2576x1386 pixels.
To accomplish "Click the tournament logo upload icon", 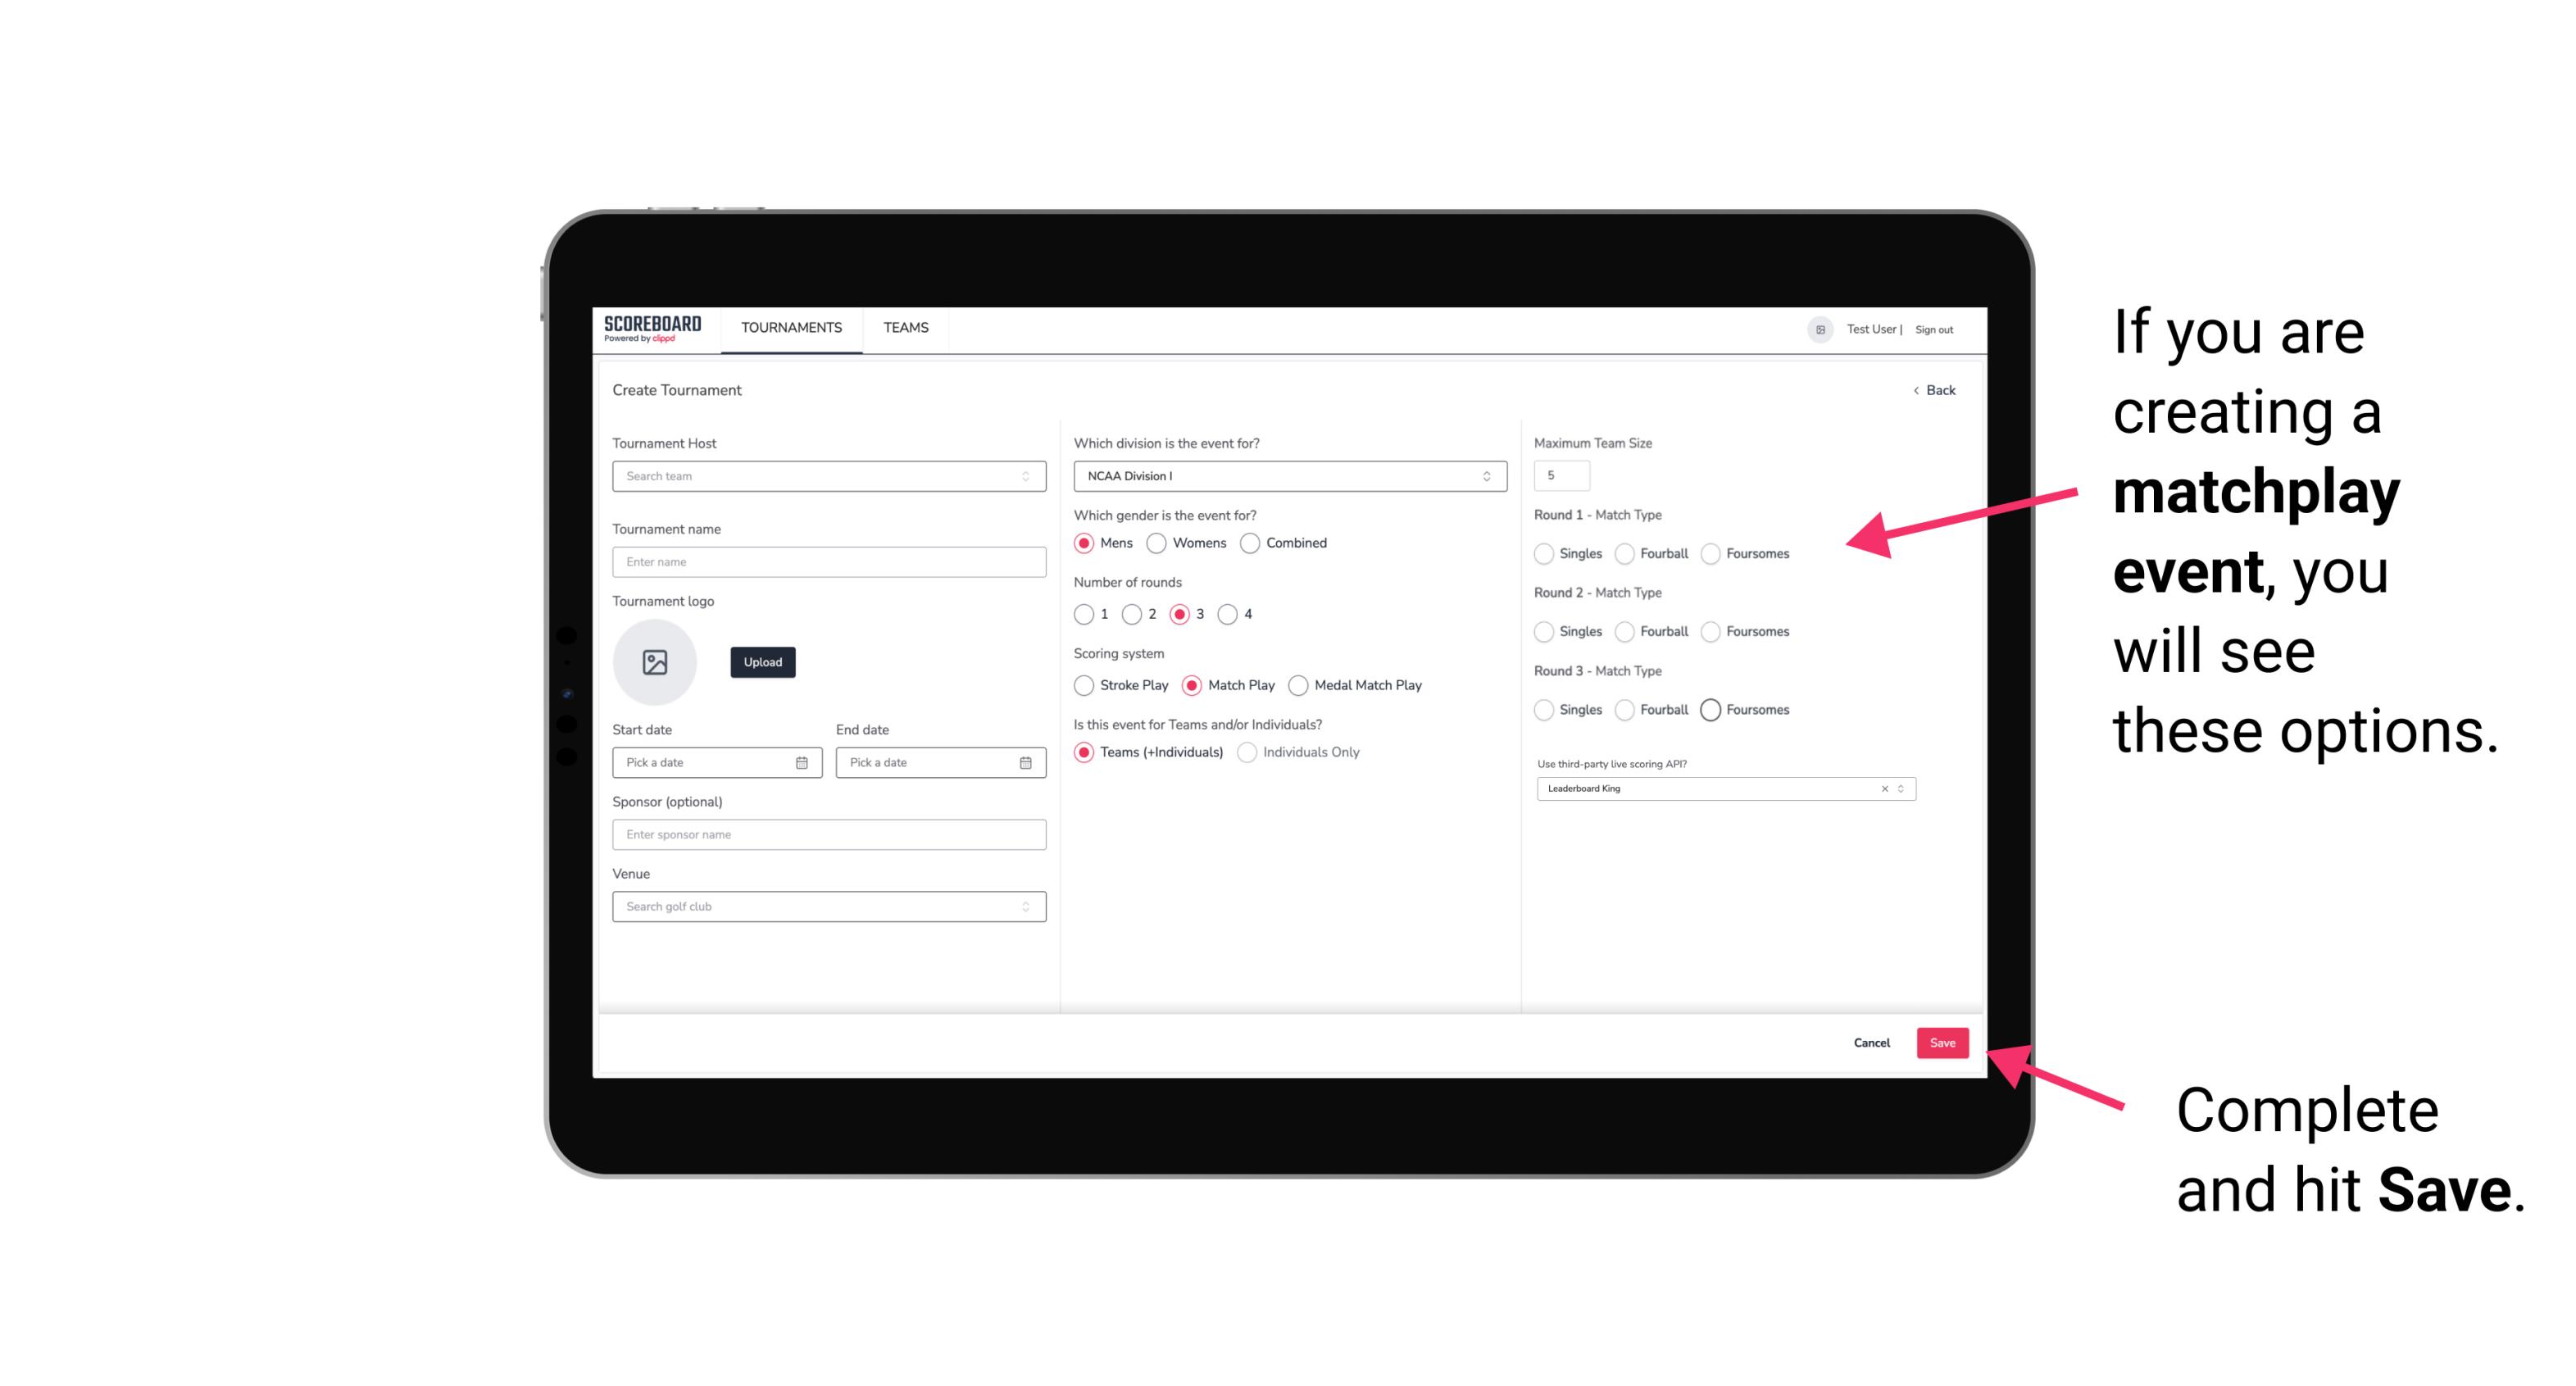I will [656, 664].
